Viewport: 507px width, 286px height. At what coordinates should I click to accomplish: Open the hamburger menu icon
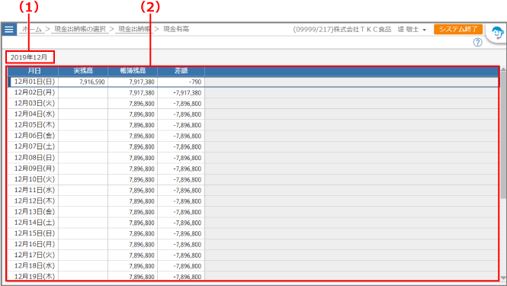coord(9,30)
